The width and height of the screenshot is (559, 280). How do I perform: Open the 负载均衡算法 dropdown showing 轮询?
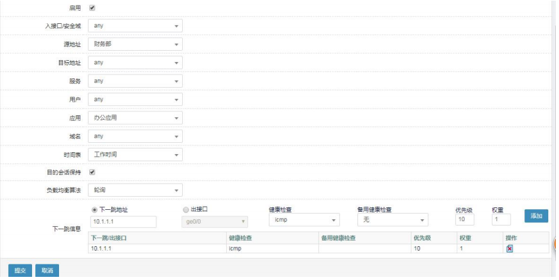(x=135, y=190)
